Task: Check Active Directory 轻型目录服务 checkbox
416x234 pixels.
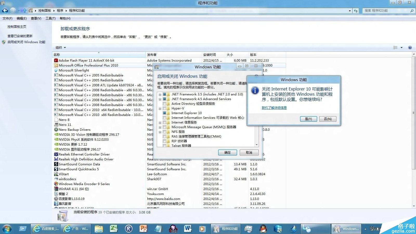Action: (x=164, y=104)
